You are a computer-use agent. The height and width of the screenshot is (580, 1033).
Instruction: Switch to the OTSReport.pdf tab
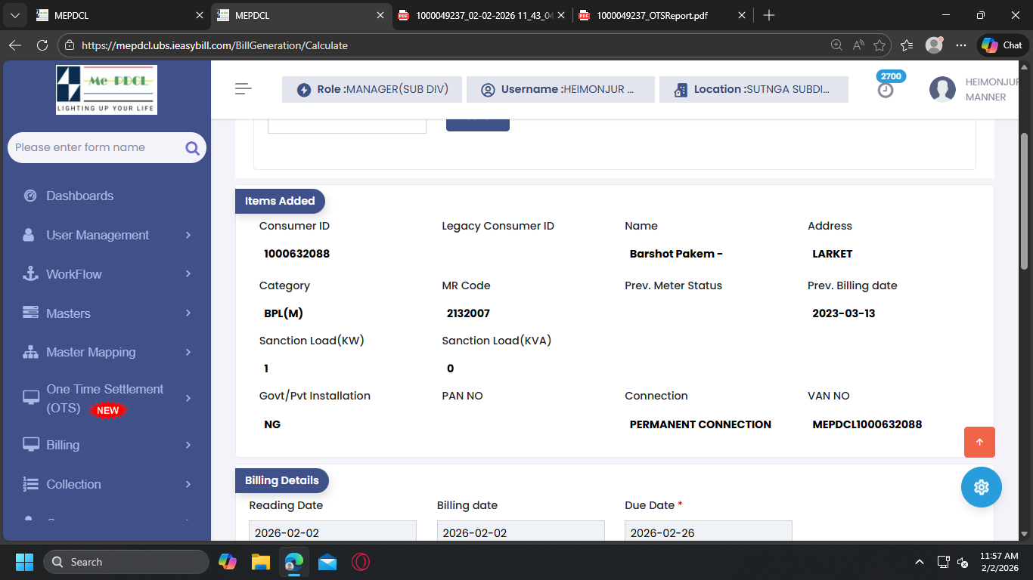point(650,15)
